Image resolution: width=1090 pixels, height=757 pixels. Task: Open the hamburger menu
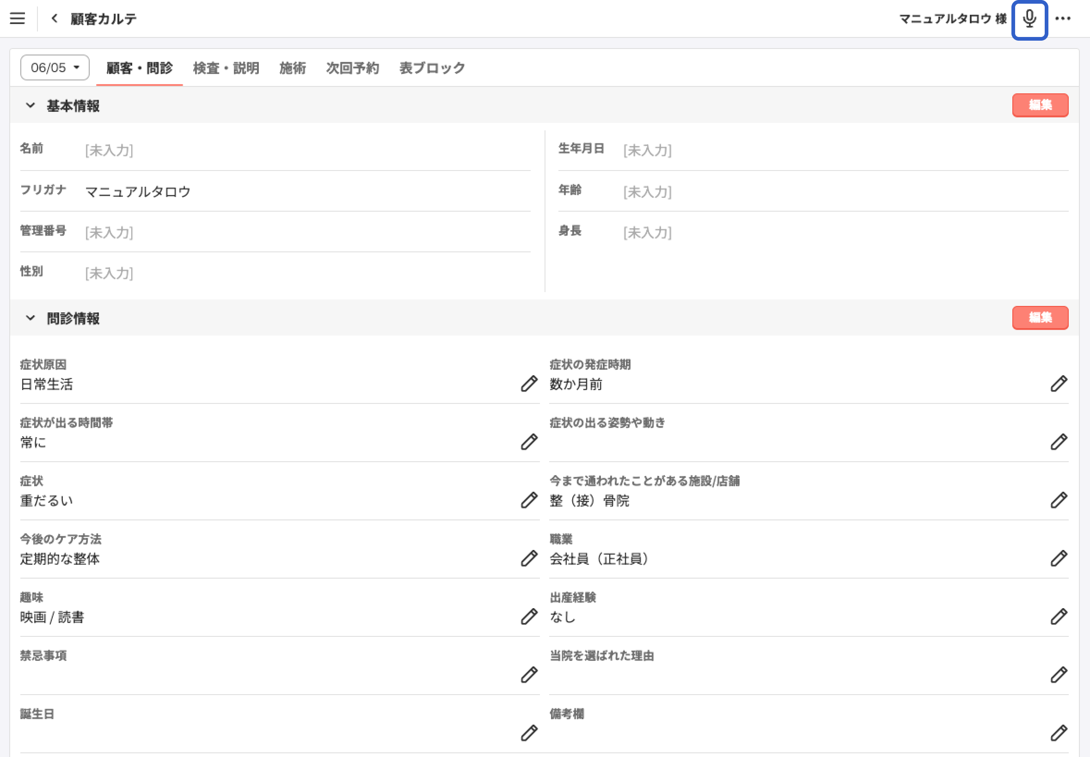(18, 18)
